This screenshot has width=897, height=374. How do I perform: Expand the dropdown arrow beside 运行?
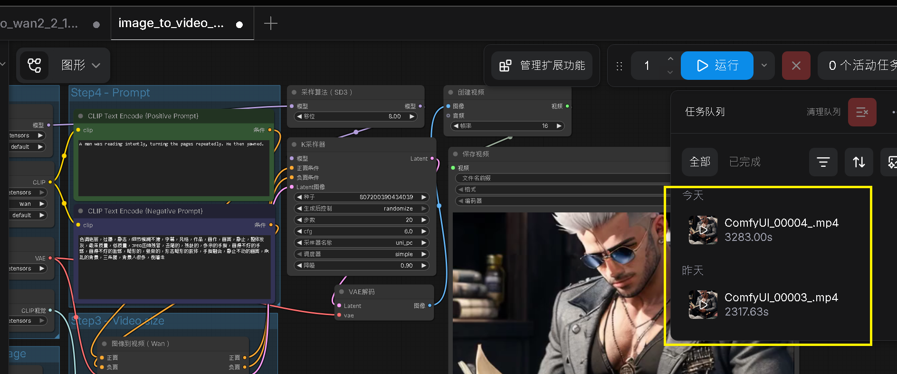[x=764, y=66]
